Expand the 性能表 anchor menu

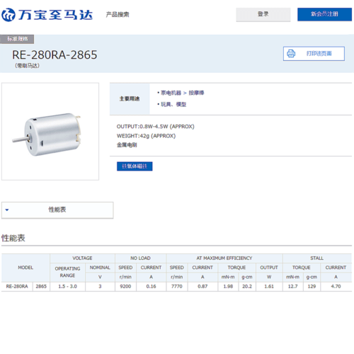point(57,210)
